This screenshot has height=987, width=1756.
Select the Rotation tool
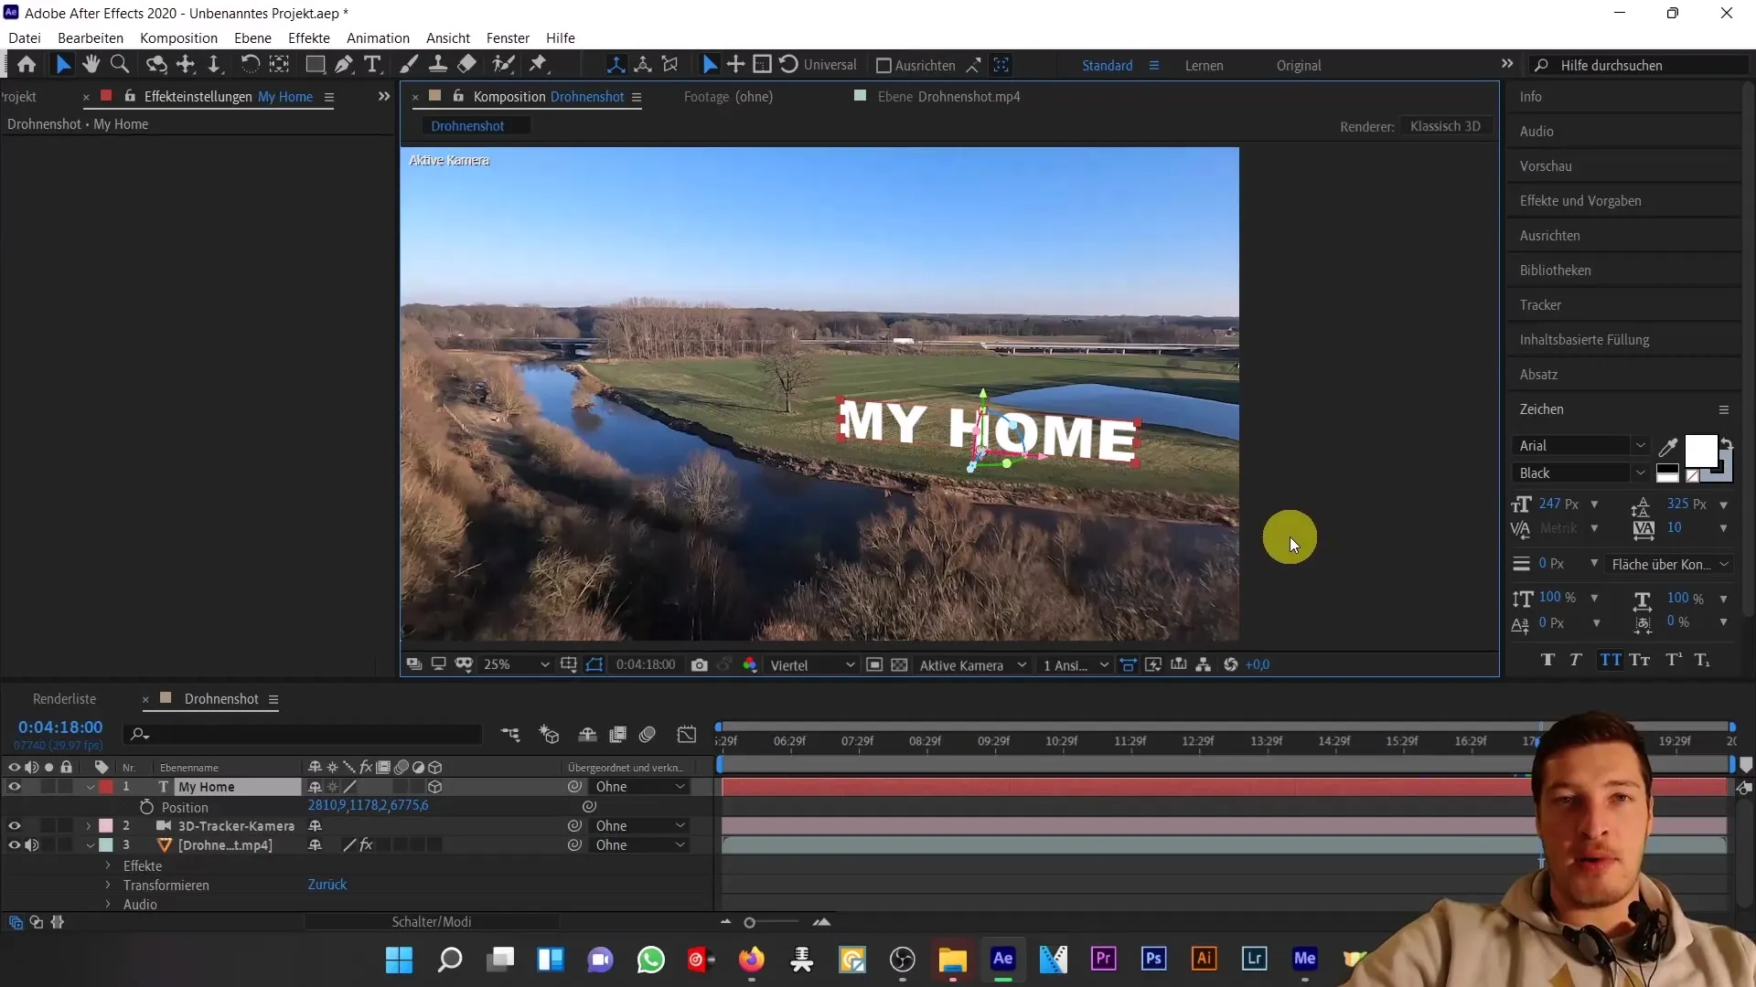pyautogui.click(x=249, y=65)
